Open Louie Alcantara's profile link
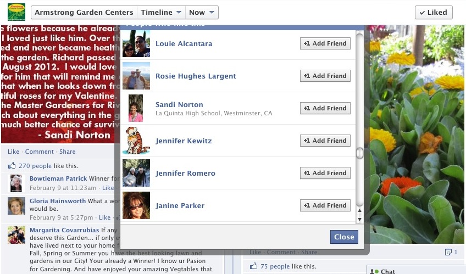Image resolution: width=466 pixels, height=274 pixels. point(184,43)
